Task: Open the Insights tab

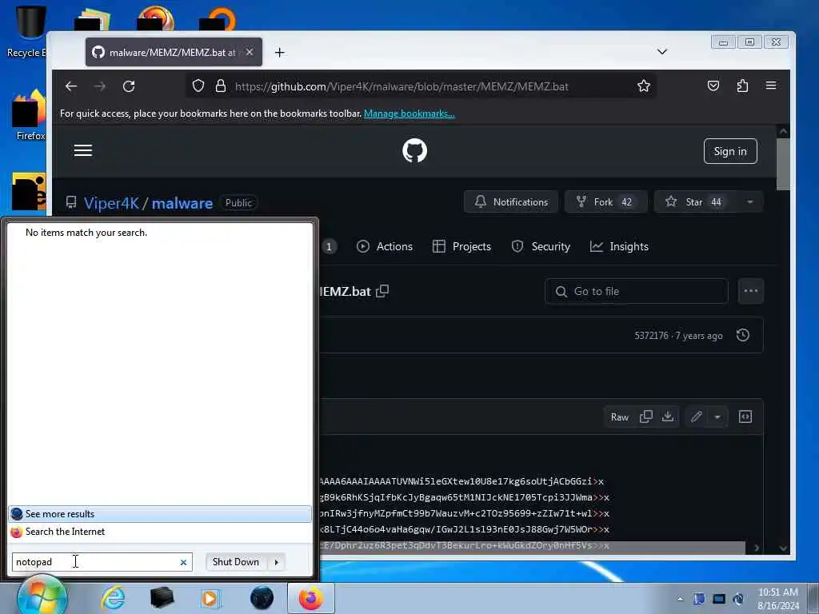Action: (x=619, y=246)
